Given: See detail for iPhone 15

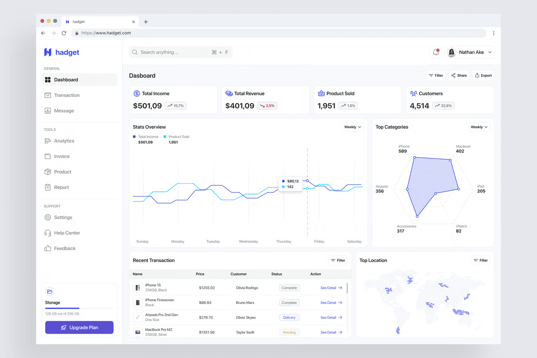Looking at the screenshot, I should [x=331, y=288].
